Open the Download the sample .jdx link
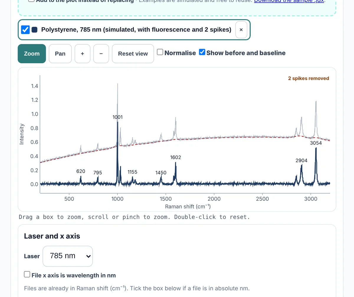 tap(289, 1)
